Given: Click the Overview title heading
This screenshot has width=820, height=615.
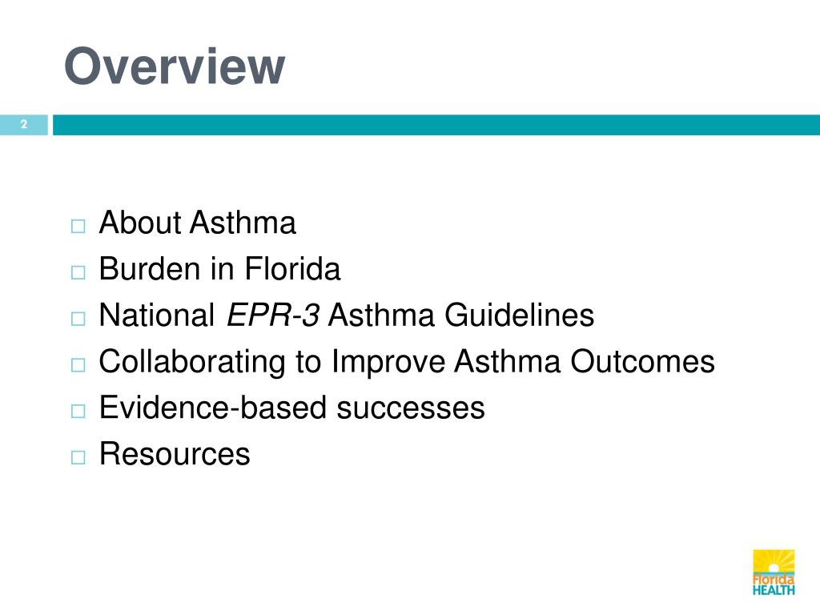Looking at the screenshot, I should [x=175, y=66].
